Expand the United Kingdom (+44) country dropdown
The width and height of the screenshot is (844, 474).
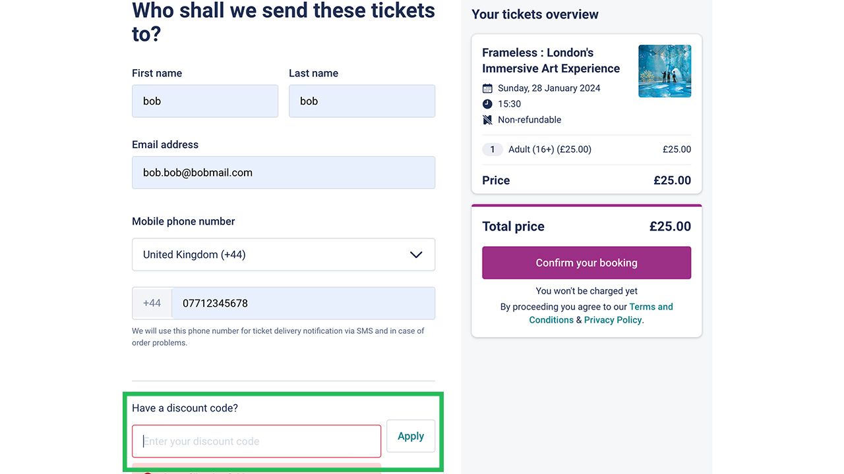pyautogui.click(x=283, y=255)
